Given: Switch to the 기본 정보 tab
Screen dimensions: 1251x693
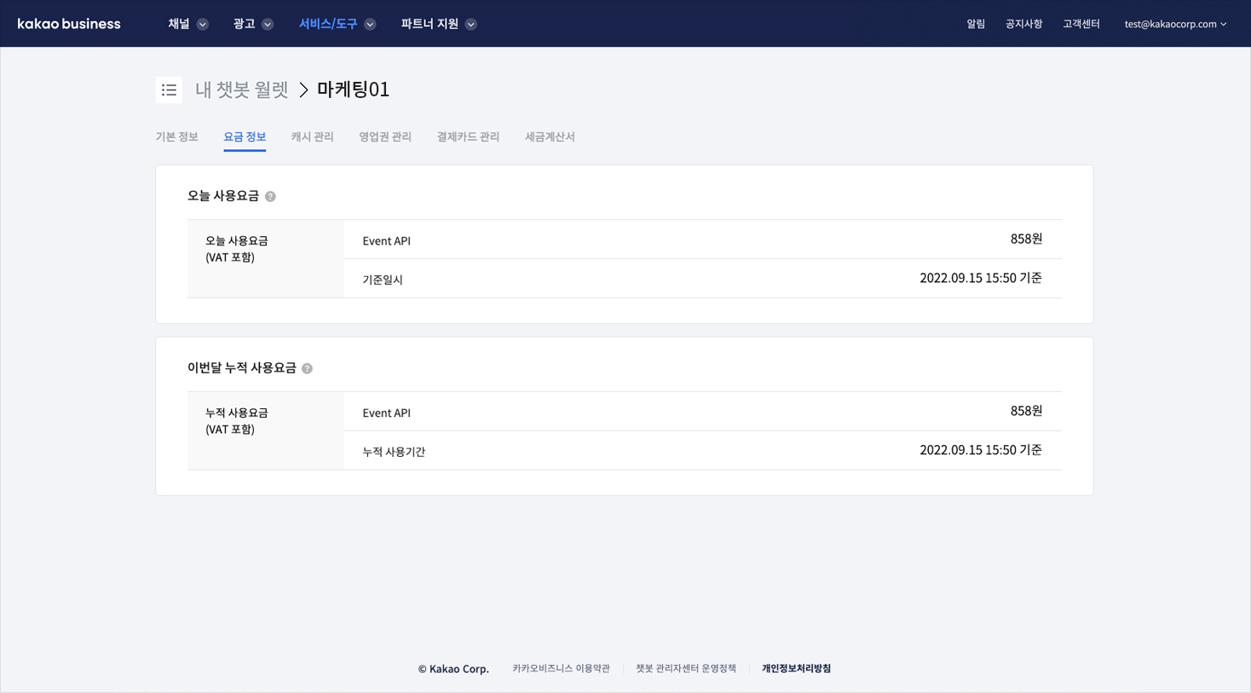Looking at the screenshot, I should [176, 137].
